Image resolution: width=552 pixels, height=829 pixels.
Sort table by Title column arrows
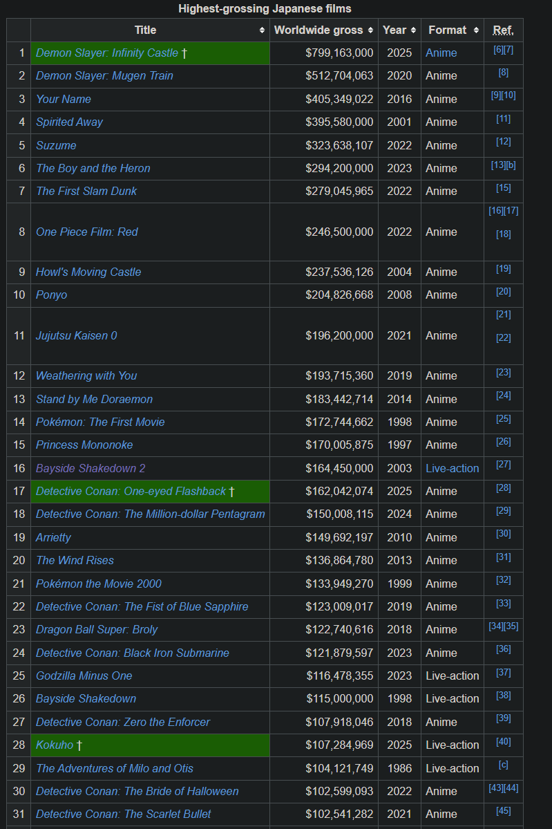pos(262,30)
